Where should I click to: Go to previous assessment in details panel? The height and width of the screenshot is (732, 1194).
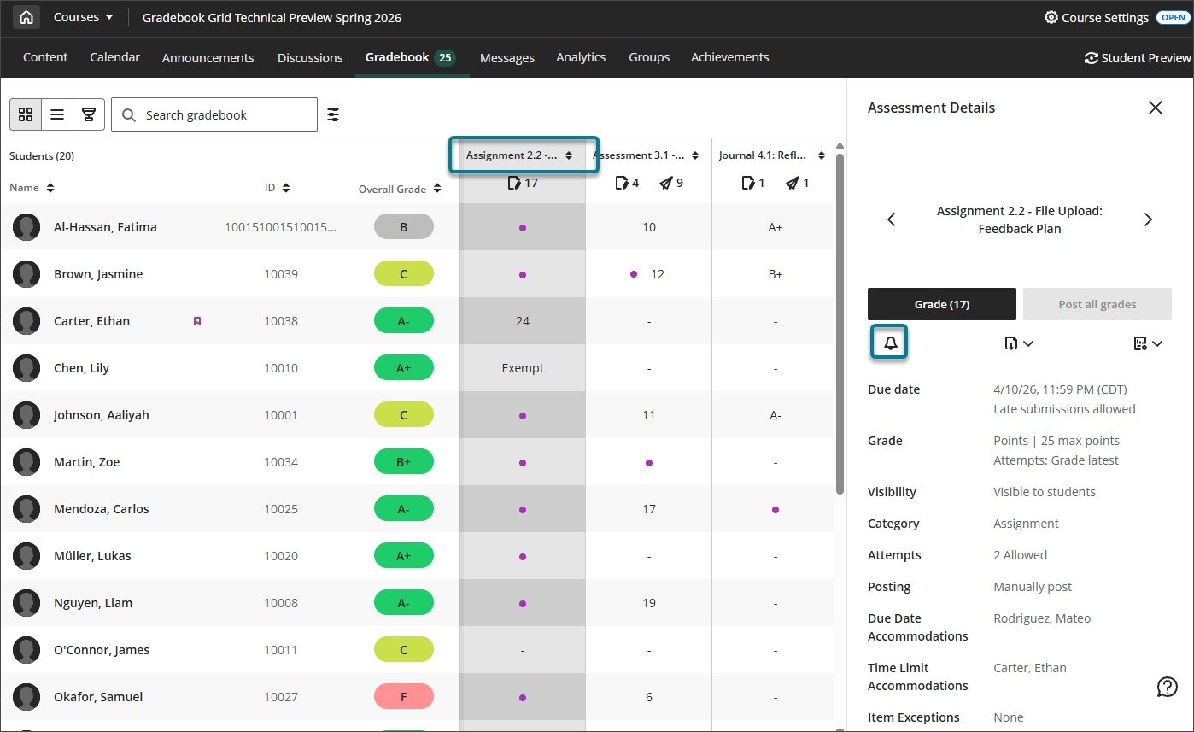[892, 220]
